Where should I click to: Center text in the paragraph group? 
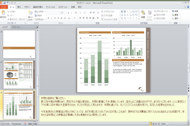point(84,18)
